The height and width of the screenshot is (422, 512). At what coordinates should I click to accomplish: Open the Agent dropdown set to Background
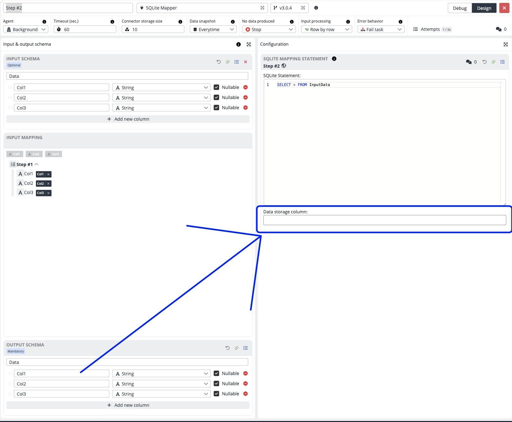coord(26,30)
